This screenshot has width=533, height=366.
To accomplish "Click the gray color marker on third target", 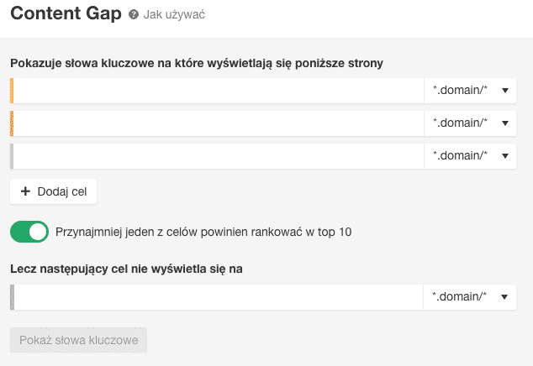I will [x=12, y=156].
